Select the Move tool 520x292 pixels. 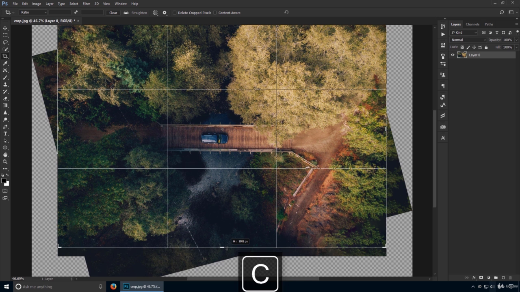pyautogui.click(x=5, y=28)
